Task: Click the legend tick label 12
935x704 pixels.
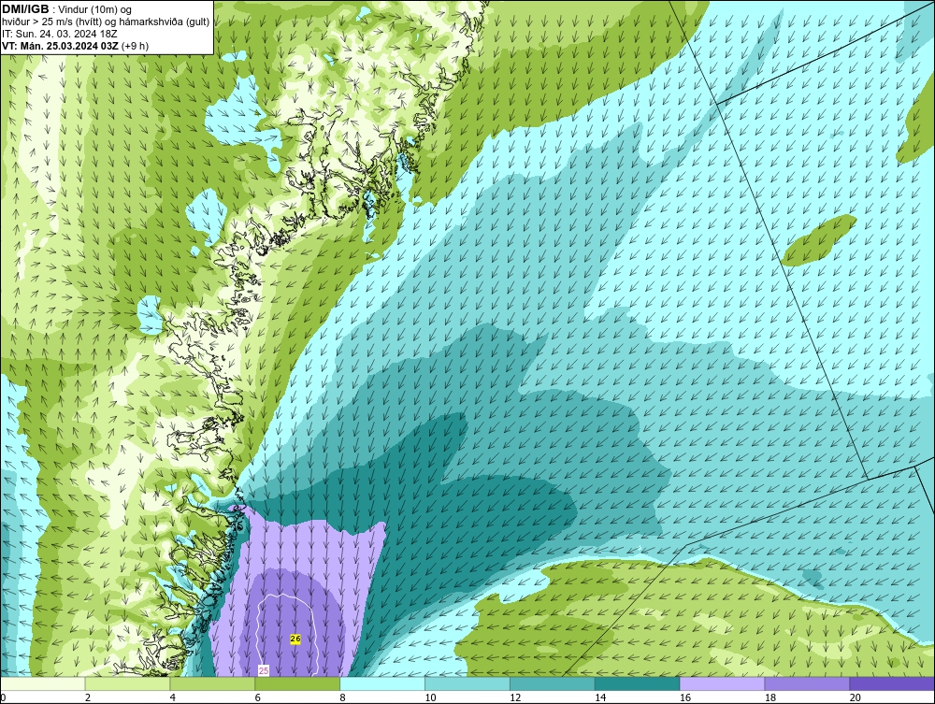Action: coord(514,697)
